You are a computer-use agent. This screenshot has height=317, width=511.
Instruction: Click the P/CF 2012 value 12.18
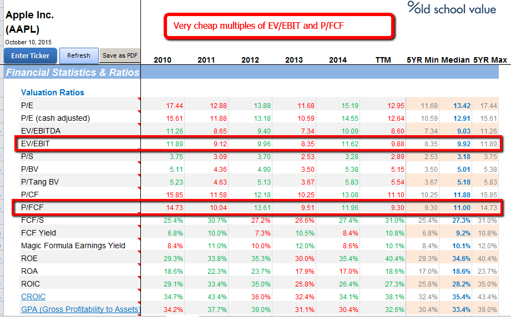pyautogui.click(x=262, y=195)
